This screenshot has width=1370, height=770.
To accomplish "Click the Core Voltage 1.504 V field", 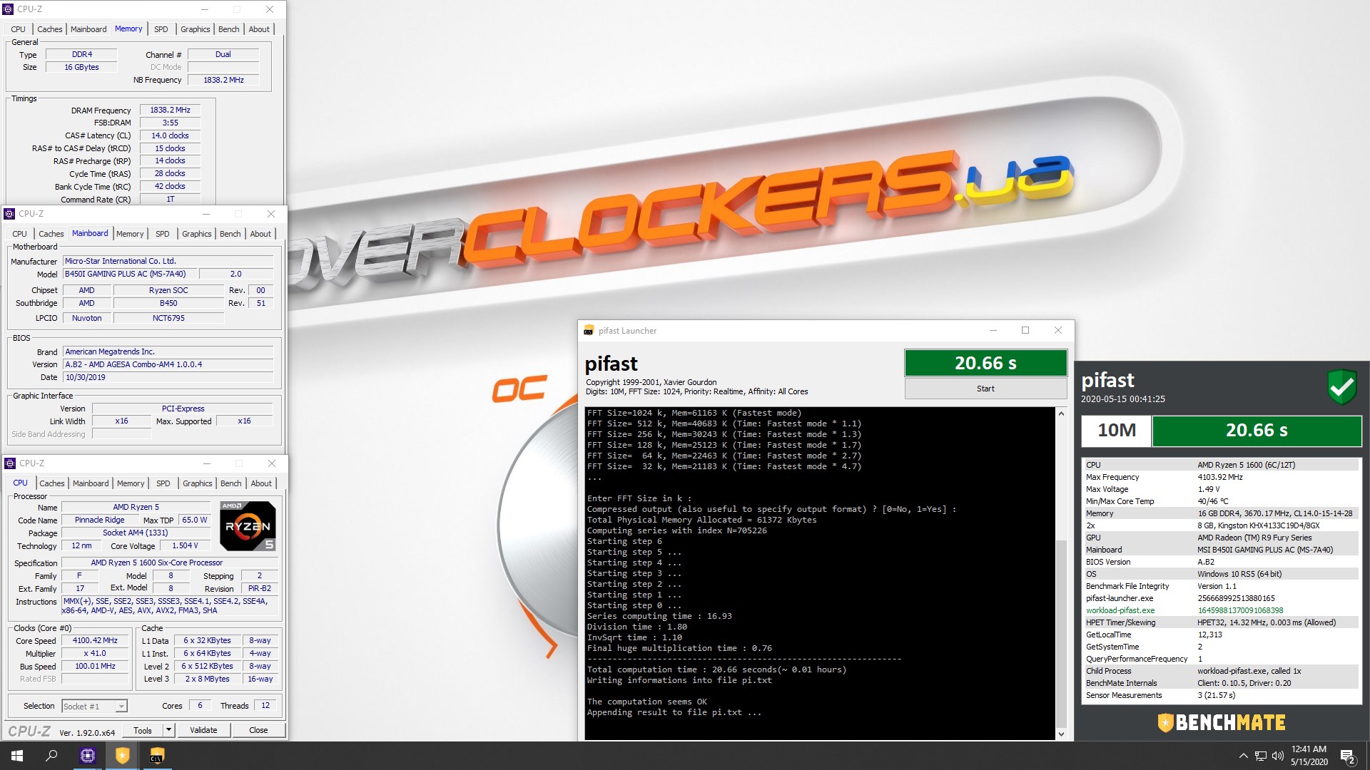I will pos(185,545).
